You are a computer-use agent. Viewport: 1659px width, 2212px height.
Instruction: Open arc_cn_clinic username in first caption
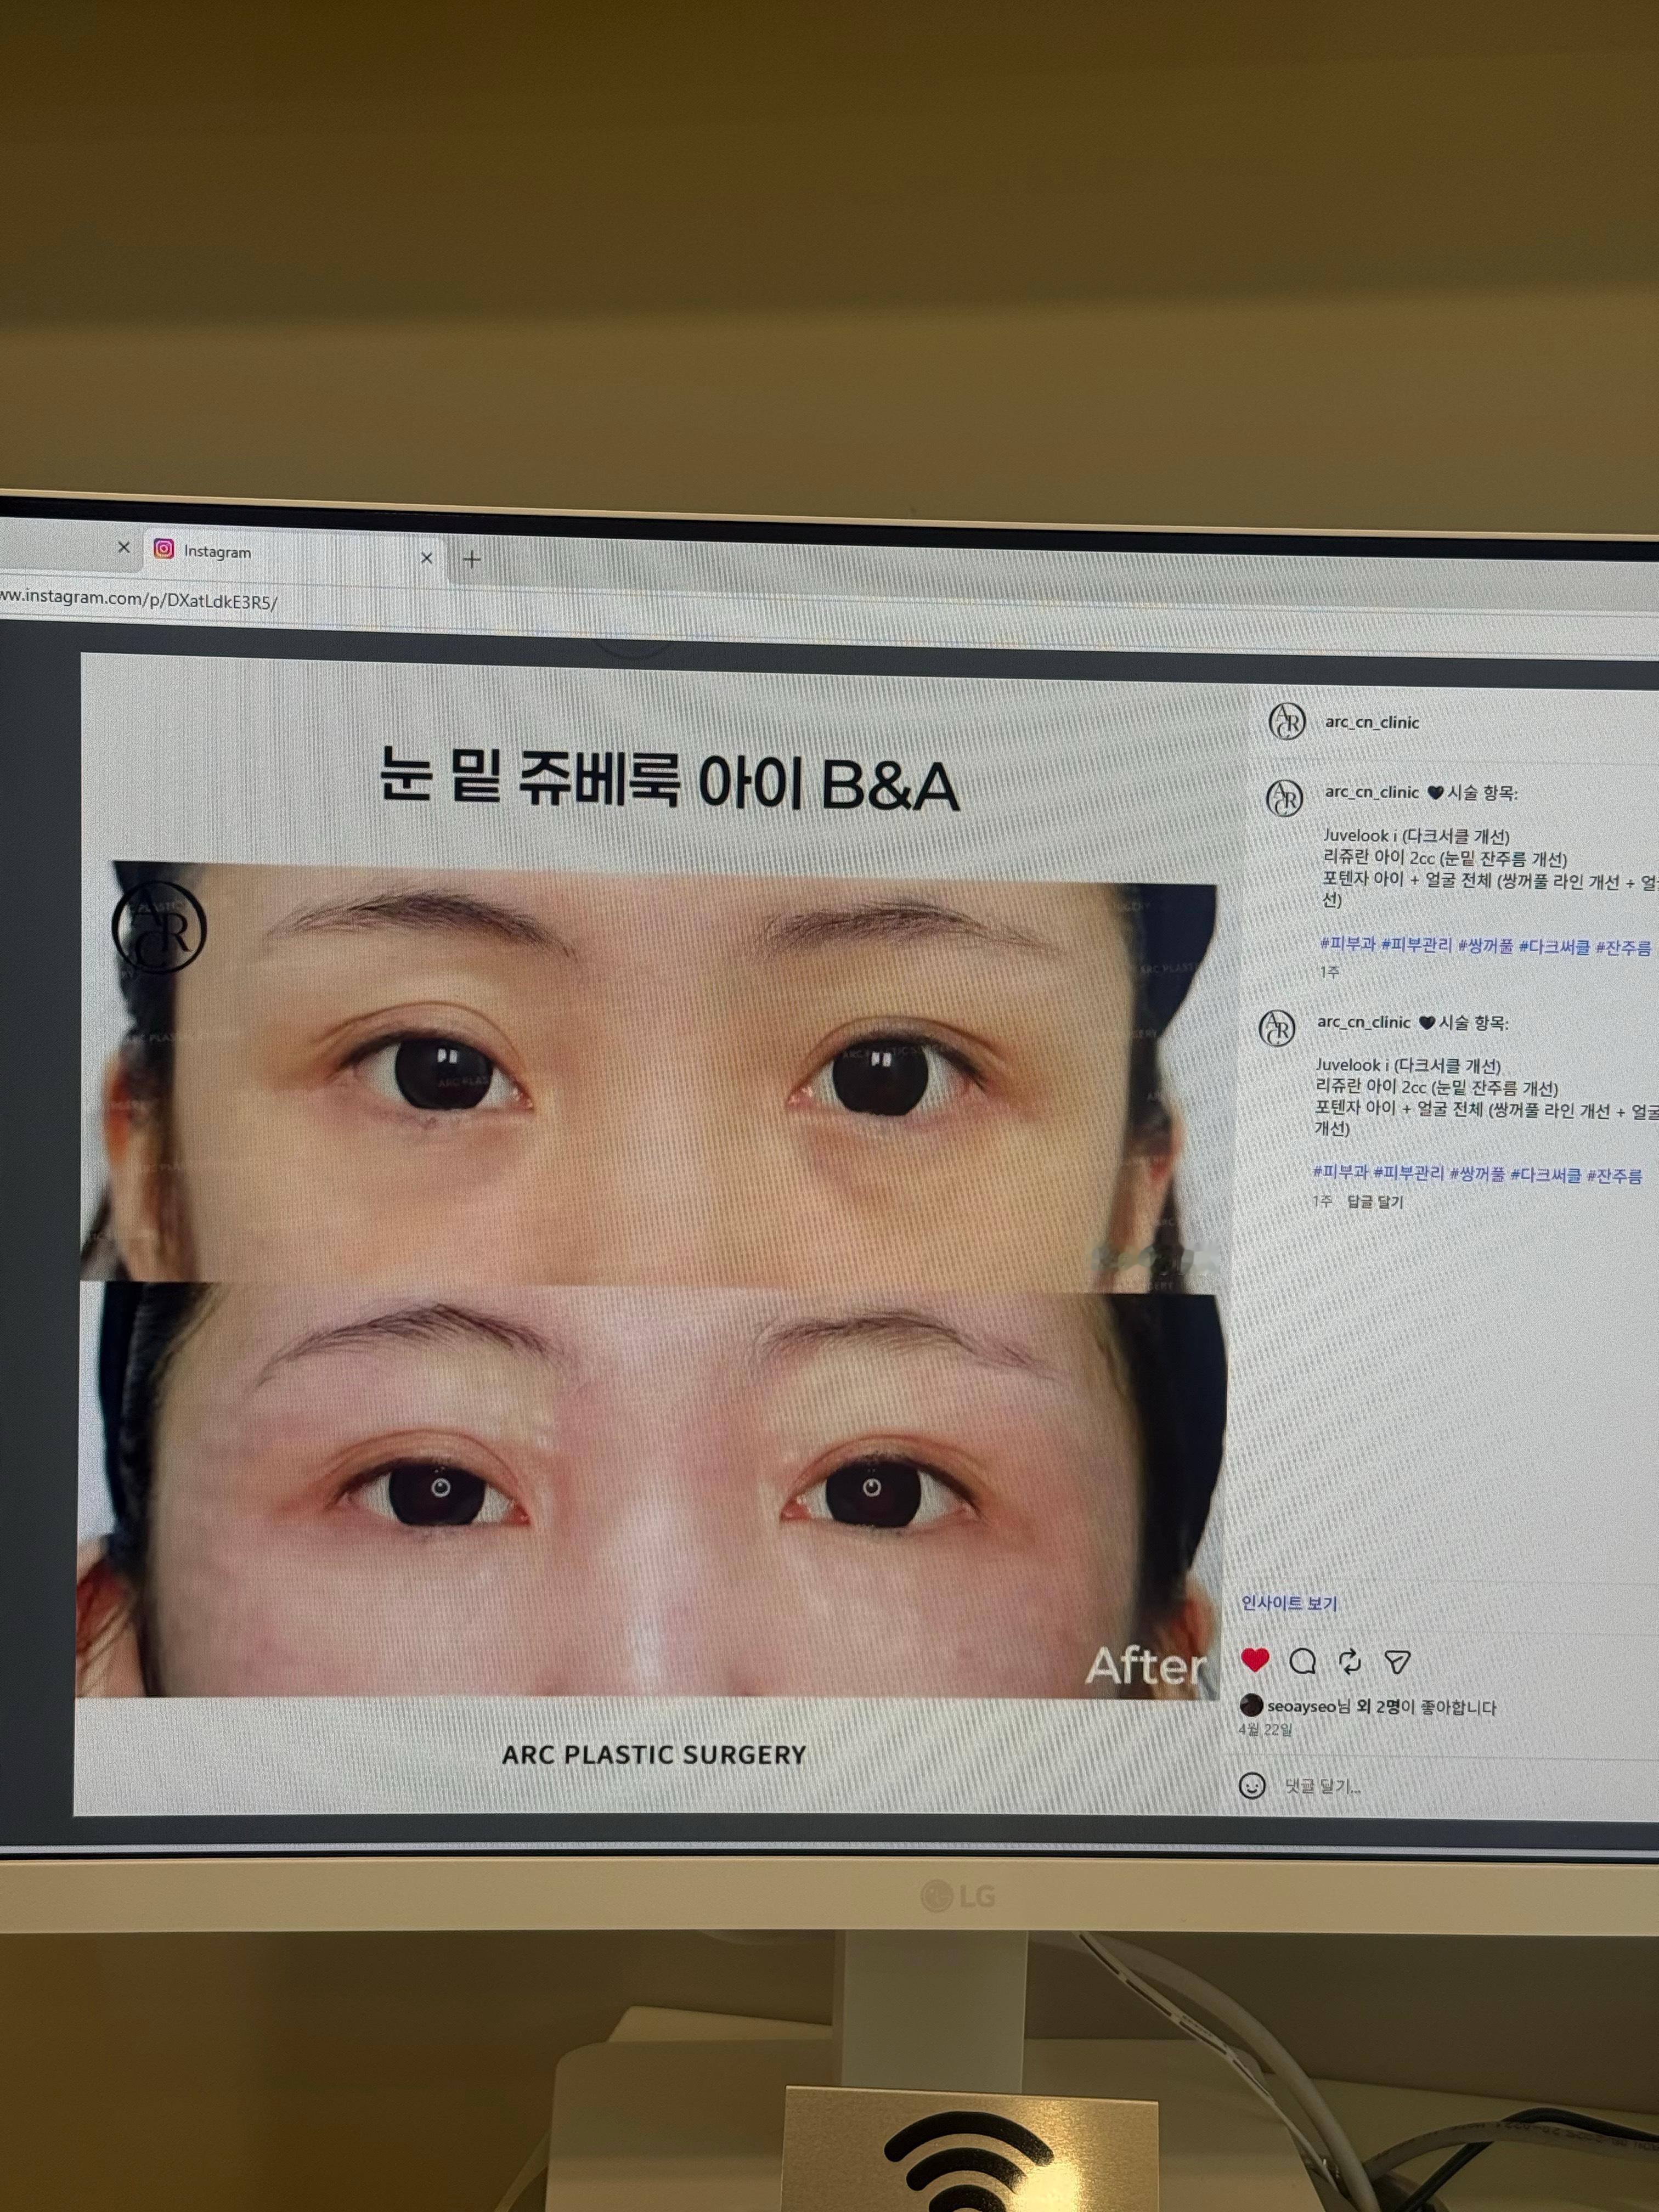(x=1371, y=792)
